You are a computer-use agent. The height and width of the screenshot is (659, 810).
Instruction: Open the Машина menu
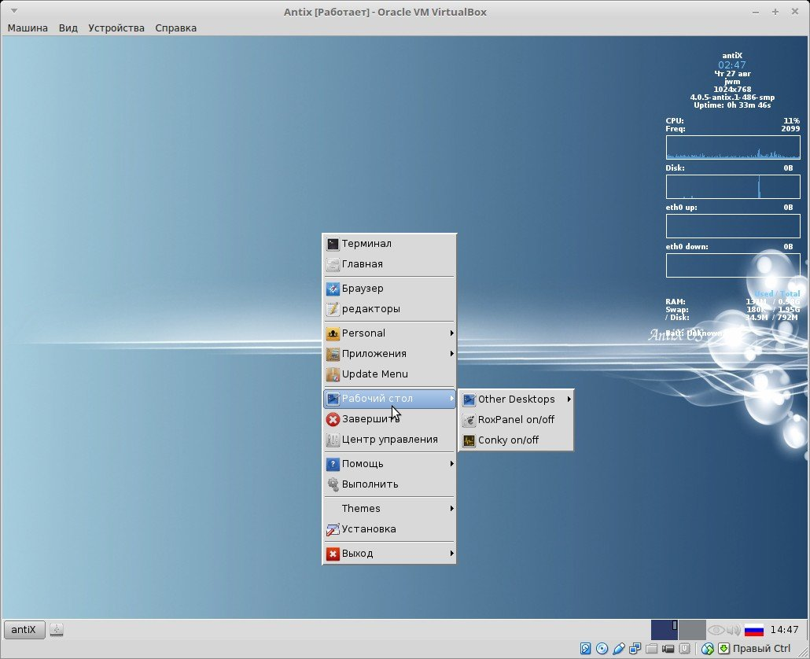28,28
